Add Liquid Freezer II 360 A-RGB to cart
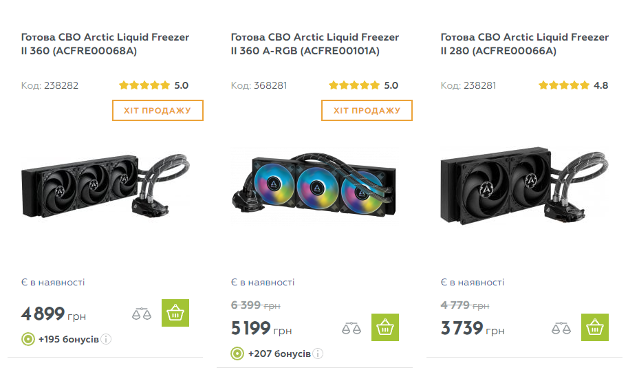628x370 pixels. point(385,327)
